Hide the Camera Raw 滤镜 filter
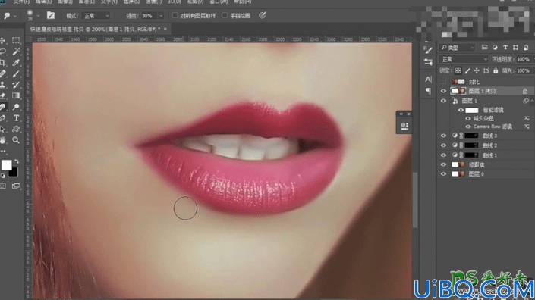Image resolution: width=535 pixels, height=300 pixels. click(x=467, y=127)
